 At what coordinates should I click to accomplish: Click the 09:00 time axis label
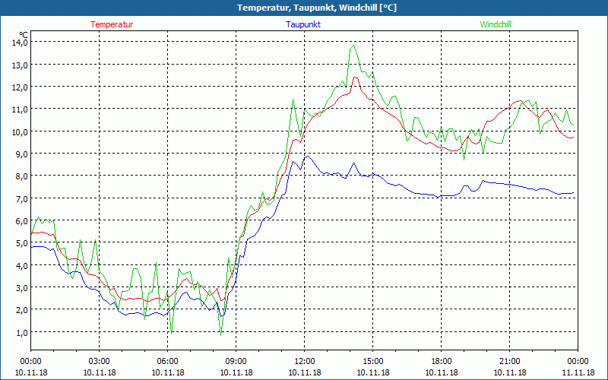coord(236,361)
